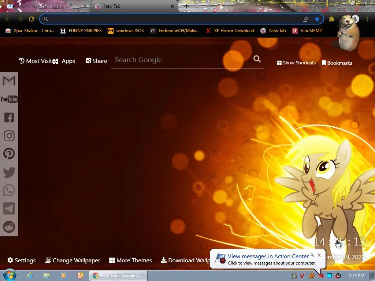Open the Bookmarks panel
This screenshot has height=281, width=375.
pyautogui.click(x=337, y=63)
